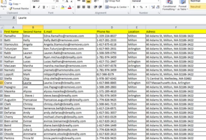Screen dimensions: 206x140
Task: Decrease the indent
Action: click(x=95, y=7)
